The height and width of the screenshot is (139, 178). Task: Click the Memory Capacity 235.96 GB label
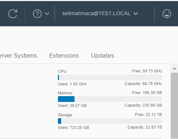coord(143,105)
